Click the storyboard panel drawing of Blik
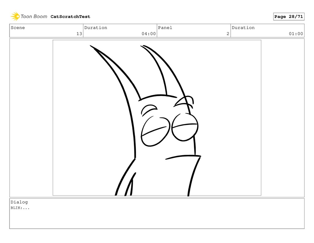The width and height of the screenshot is (314, 243). click(157, 118)
